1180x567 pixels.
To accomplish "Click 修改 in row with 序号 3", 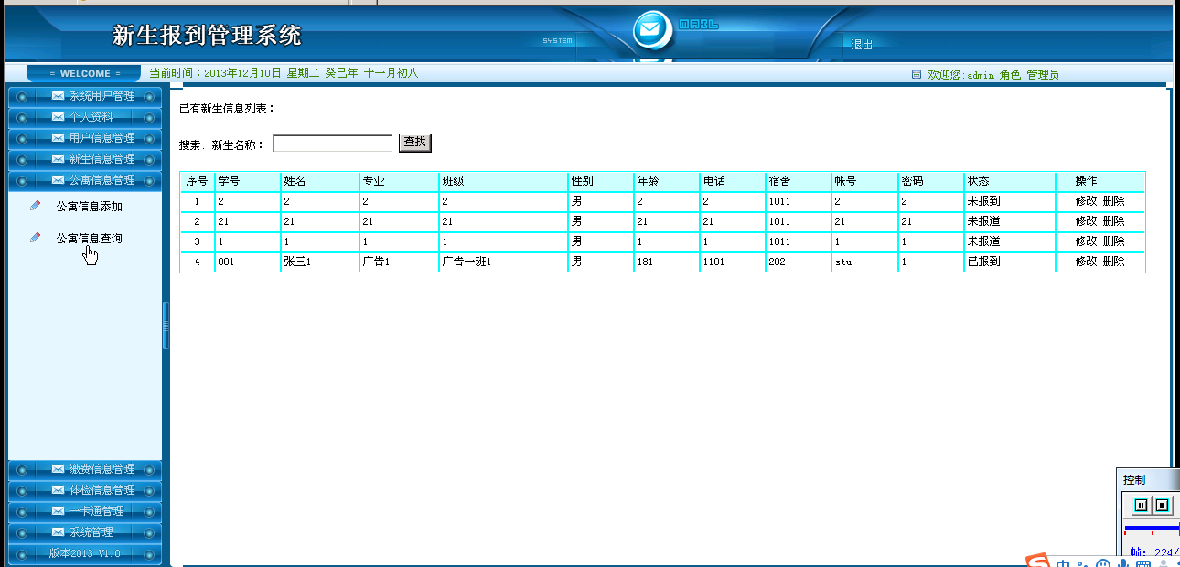I will [x=1086, y=241].
